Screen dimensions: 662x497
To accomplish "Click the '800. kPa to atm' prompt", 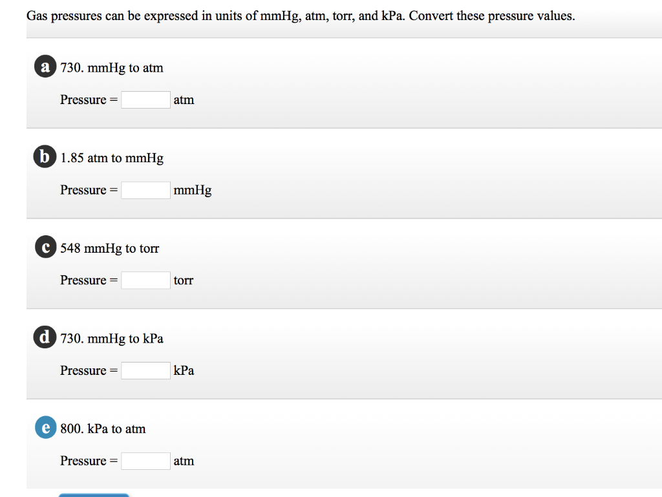I will 103,429.
